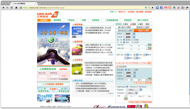Bookmark this page with the star icon
The width and height of the screenshot is (190, 109).
pyautogui.click(x=21, y=8)
